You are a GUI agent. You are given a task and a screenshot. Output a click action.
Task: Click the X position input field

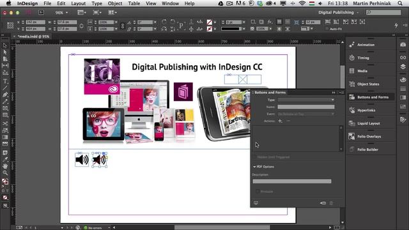(x=36, y=22)
